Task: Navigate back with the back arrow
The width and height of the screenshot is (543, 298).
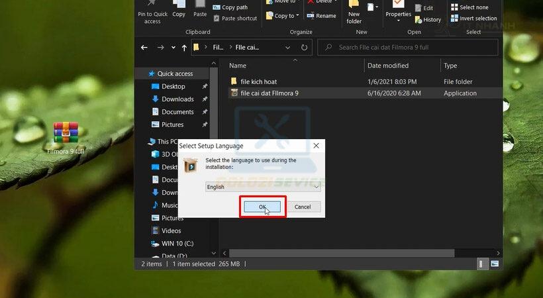Action: [144, 48]
